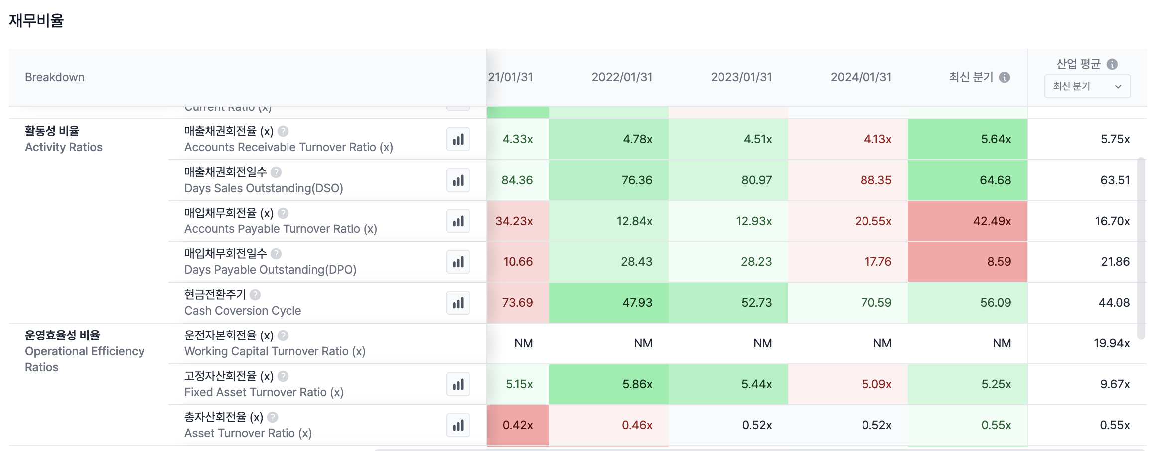
Task: Click the vertical scrollbar on the right
Action: [1141, 248]
